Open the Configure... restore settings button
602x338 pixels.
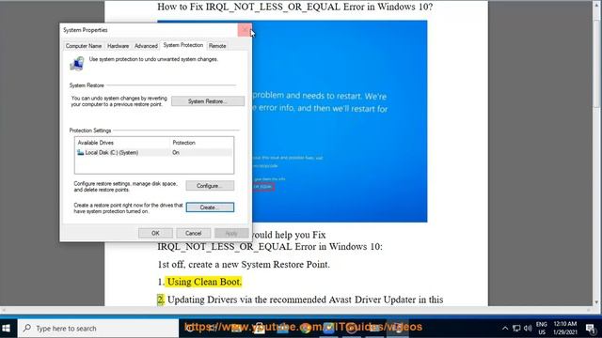(210, 186)
